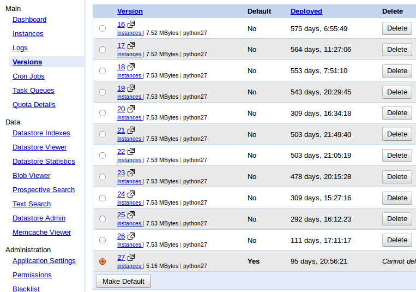
Task: Choose version 21 radio button
Action: [x=103, y=134]
